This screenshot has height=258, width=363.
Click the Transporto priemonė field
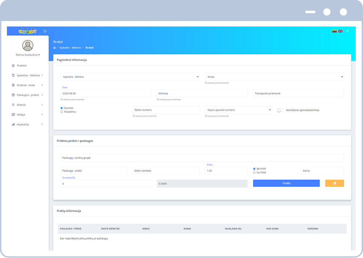298,93
